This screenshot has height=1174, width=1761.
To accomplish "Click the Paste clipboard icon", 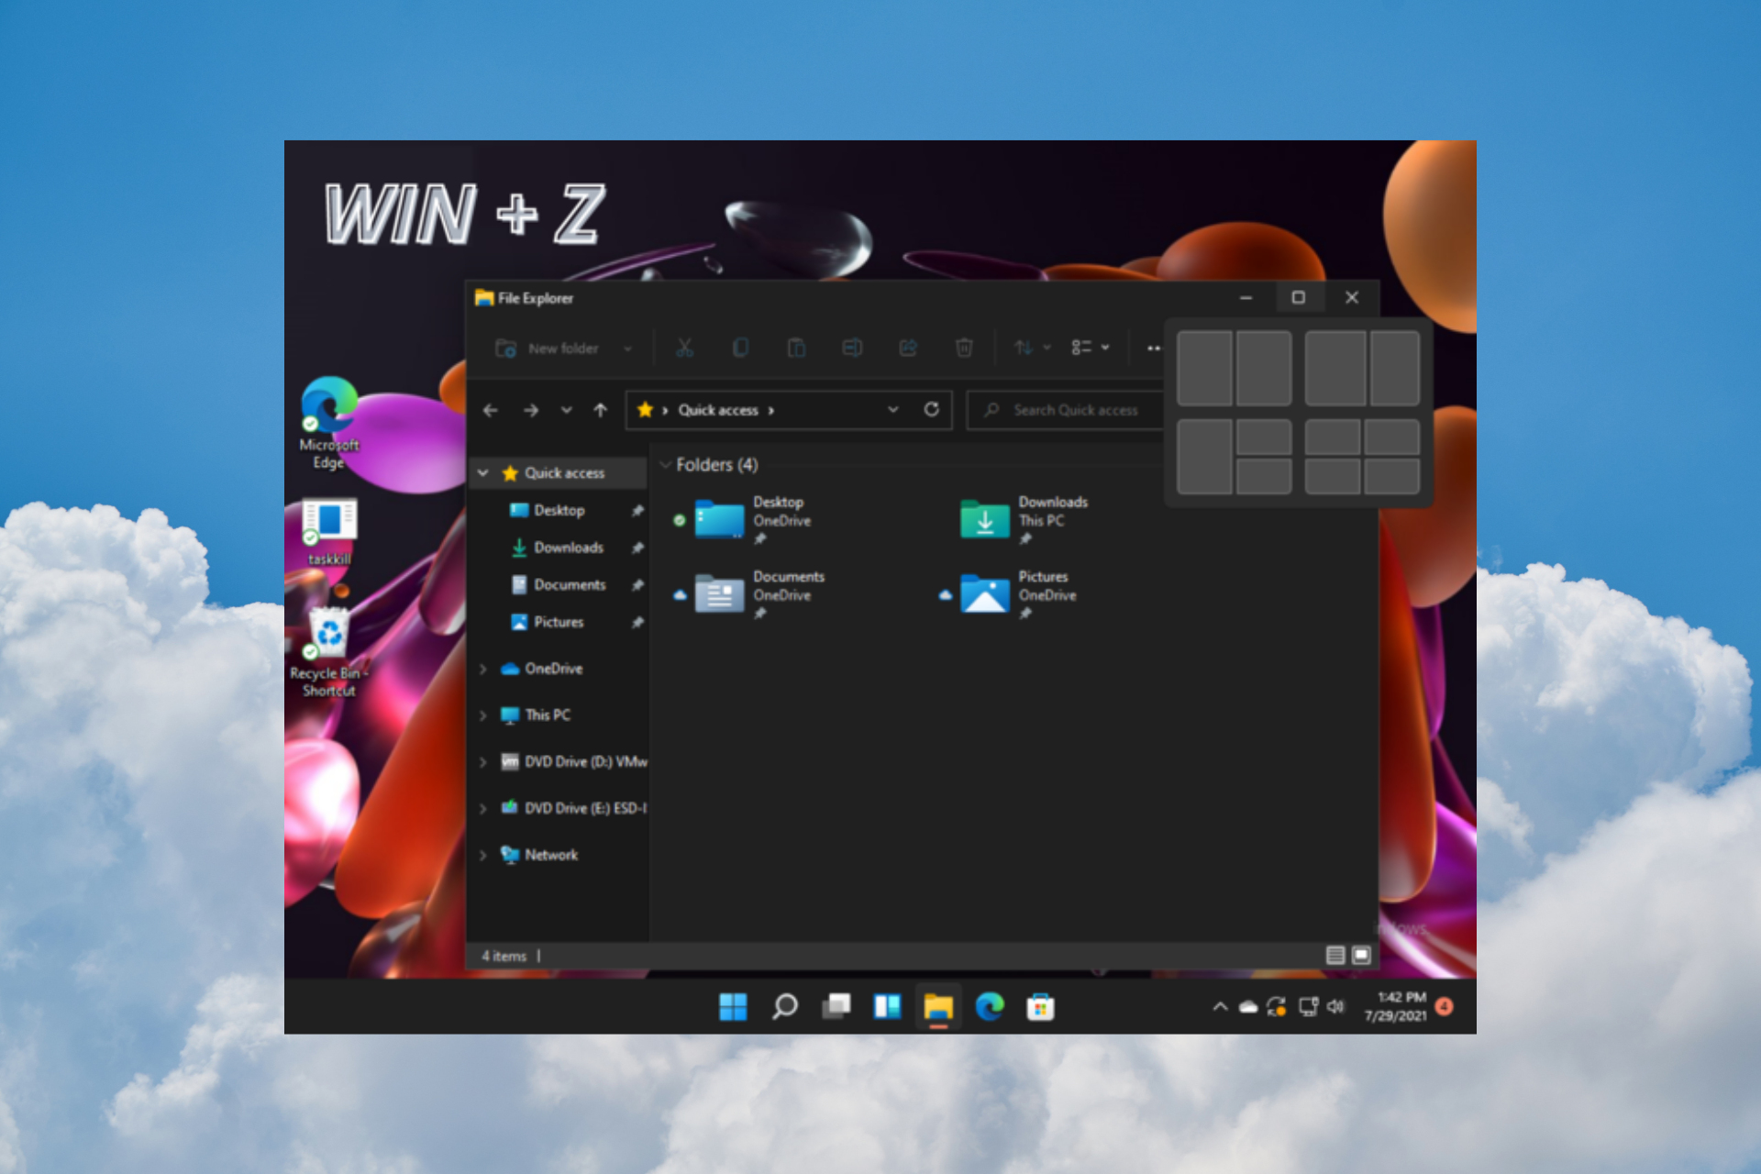I will [796, 348].
